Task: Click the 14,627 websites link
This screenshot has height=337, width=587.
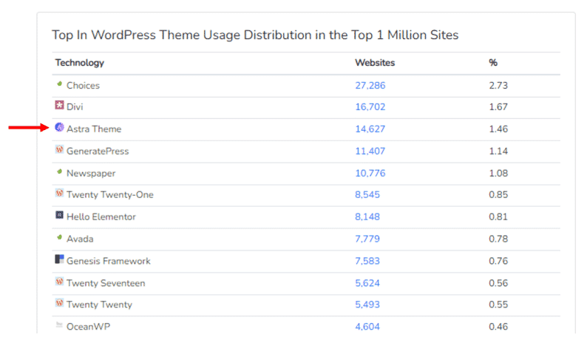Action: coord(370,129)
